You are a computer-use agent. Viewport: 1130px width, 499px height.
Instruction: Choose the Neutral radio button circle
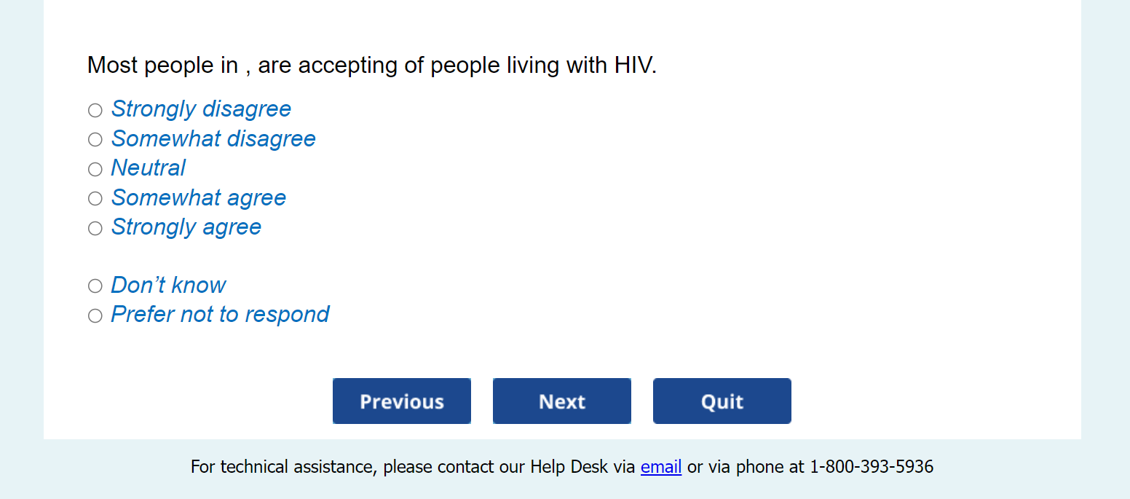click(95, 170)
